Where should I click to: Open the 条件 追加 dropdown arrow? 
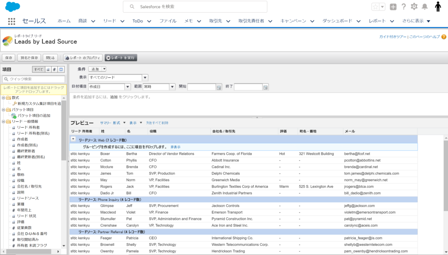pyautogui.click(x=104, y=69)
